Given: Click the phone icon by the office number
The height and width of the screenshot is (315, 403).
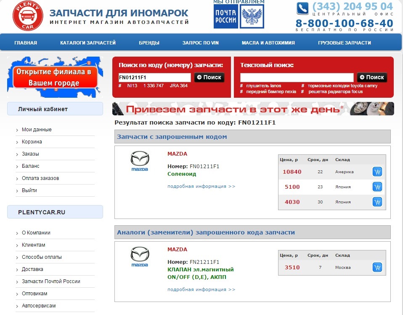Looking at the screenshot, I should click(302, 8).
